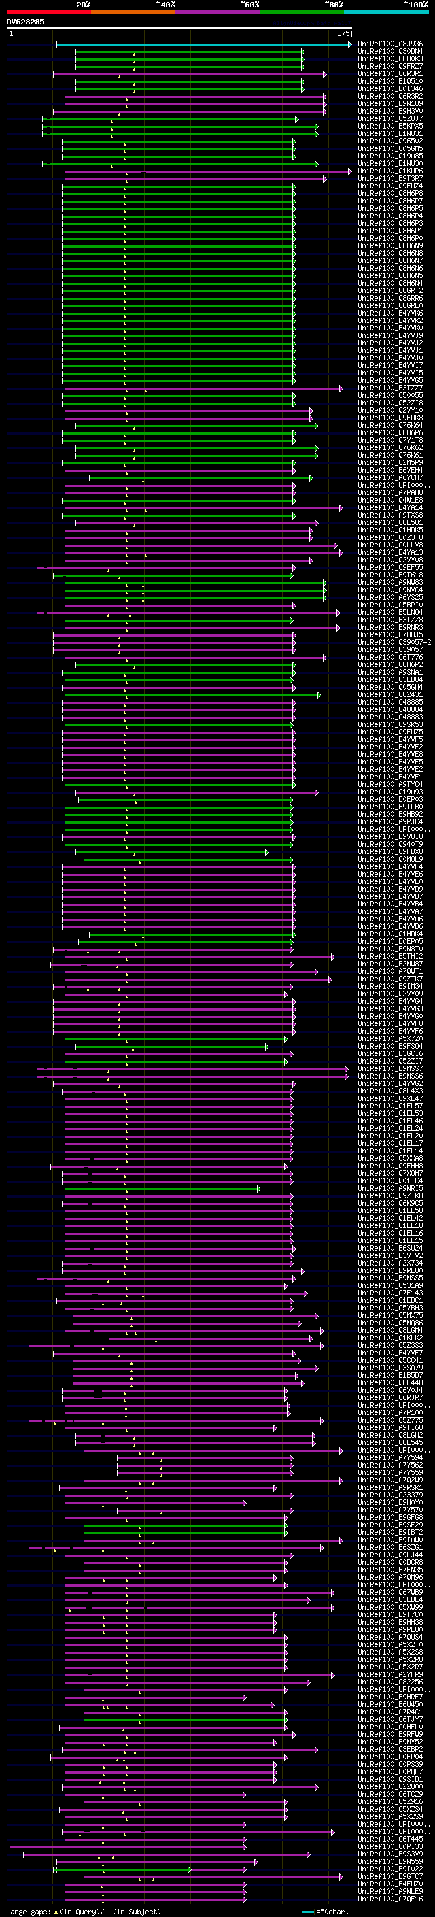Select UniRef100_Q6R3R2 label
This screenshot has width=435, height=1917.
390,96
